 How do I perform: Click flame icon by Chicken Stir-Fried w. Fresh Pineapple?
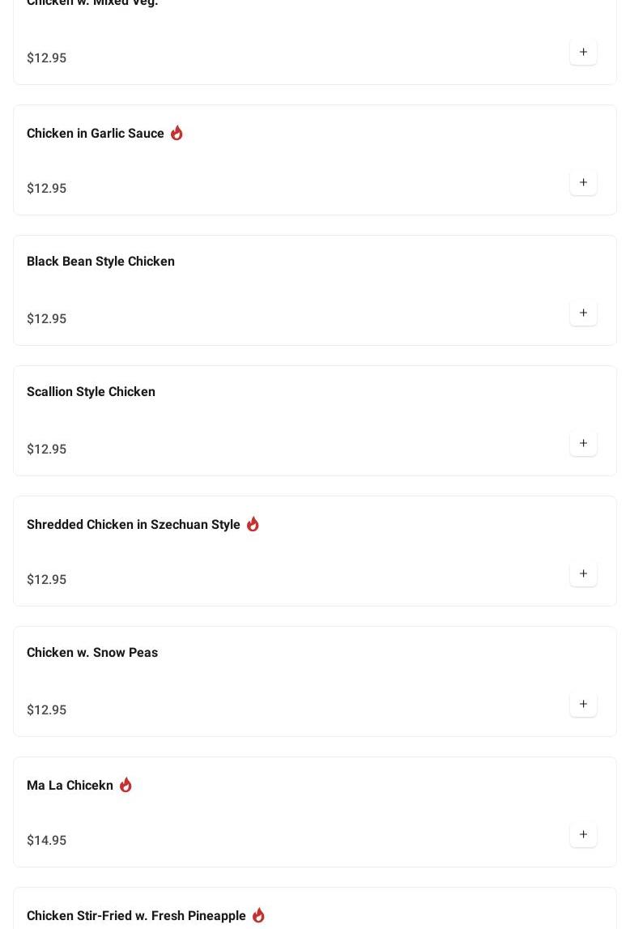pos(258,915)
